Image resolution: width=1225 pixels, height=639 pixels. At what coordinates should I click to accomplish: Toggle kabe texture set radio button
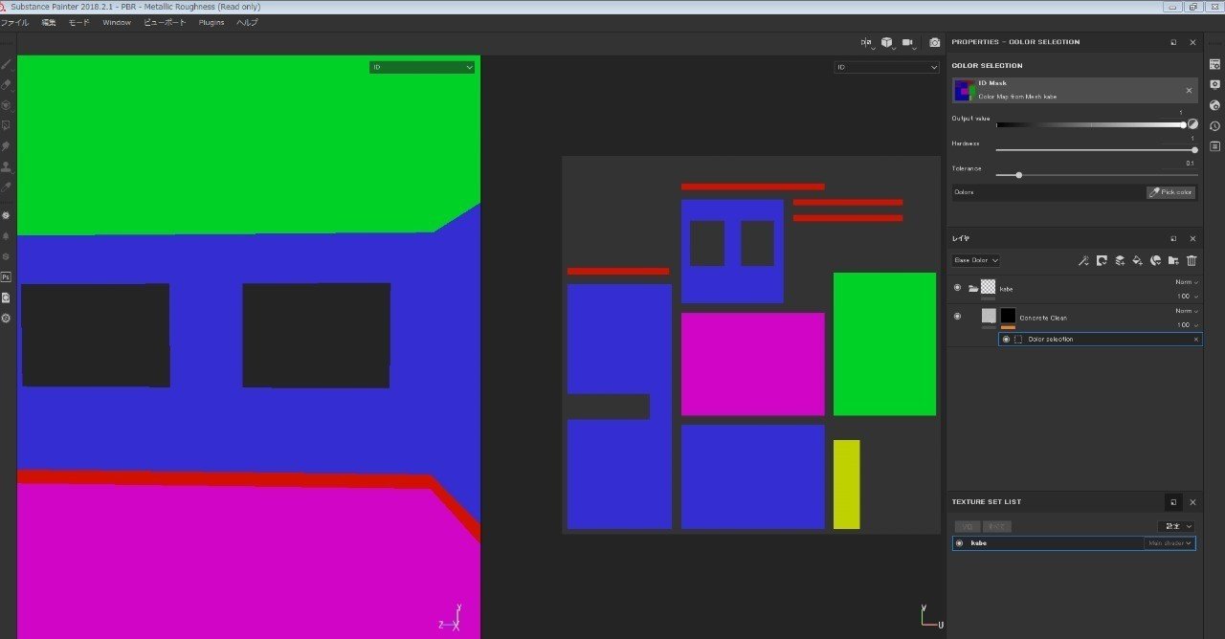959,543
